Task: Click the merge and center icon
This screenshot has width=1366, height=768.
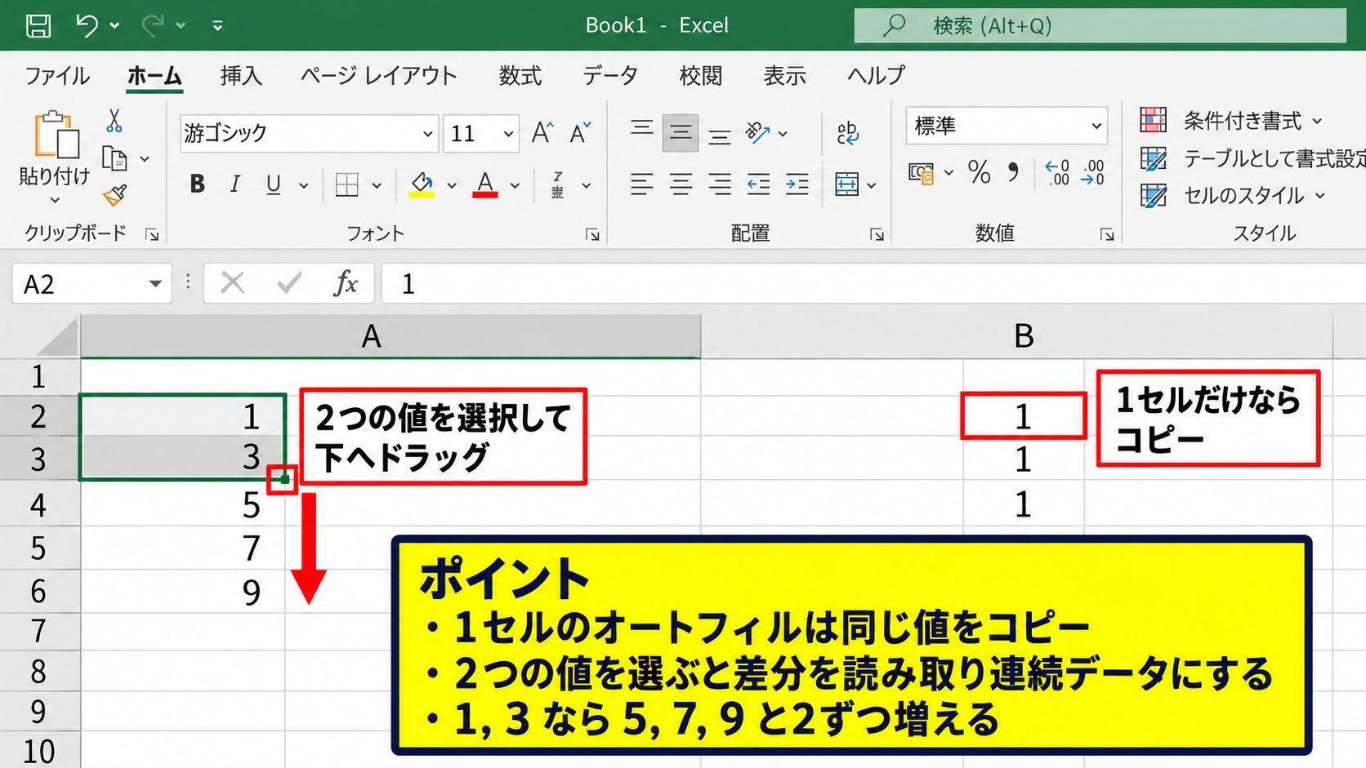Action: point(846,184)
